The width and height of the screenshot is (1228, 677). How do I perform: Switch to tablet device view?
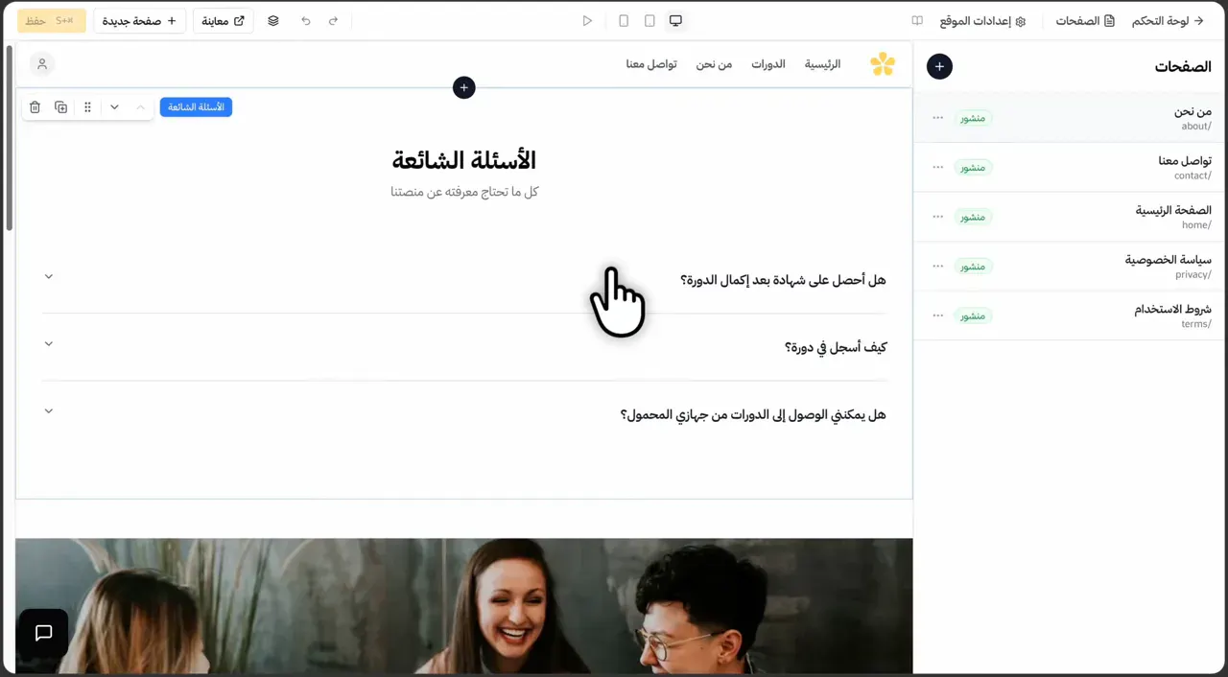649,20
